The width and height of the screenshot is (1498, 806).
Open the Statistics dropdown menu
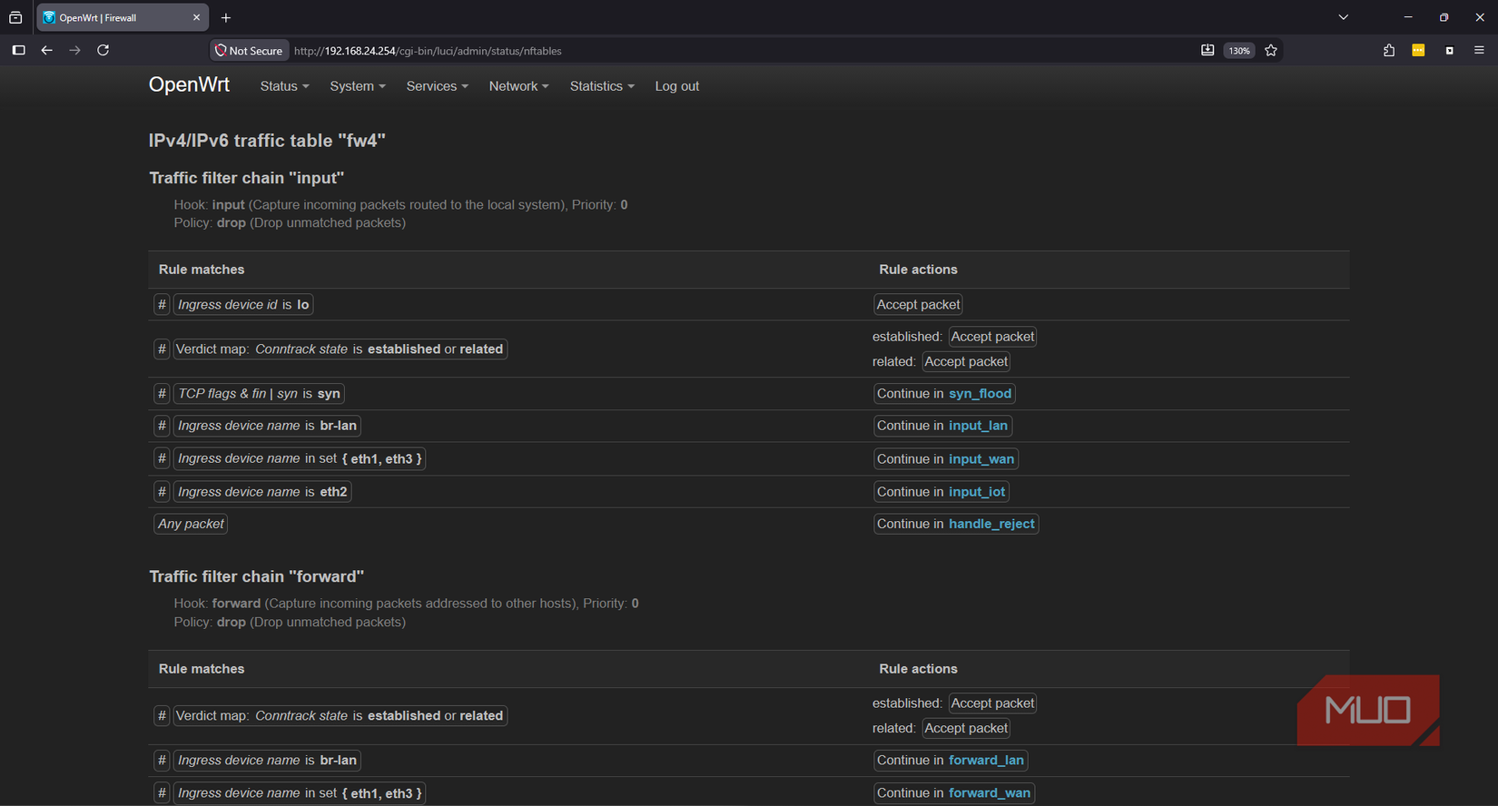602,86
